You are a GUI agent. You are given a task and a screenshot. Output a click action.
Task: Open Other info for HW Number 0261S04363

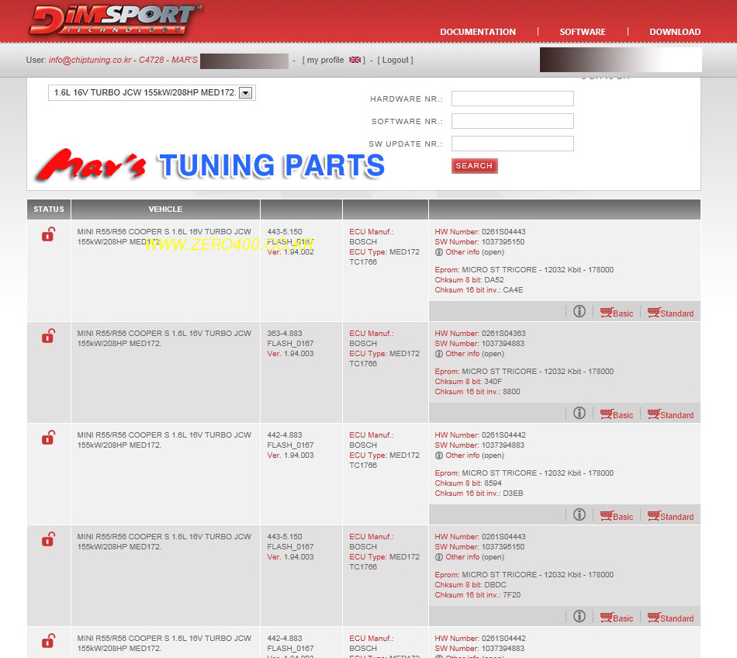coord(469,353)
